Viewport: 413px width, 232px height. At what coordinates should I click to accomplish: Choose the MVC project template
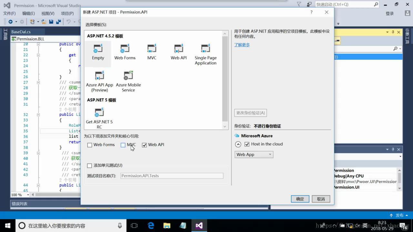(152, 53)
